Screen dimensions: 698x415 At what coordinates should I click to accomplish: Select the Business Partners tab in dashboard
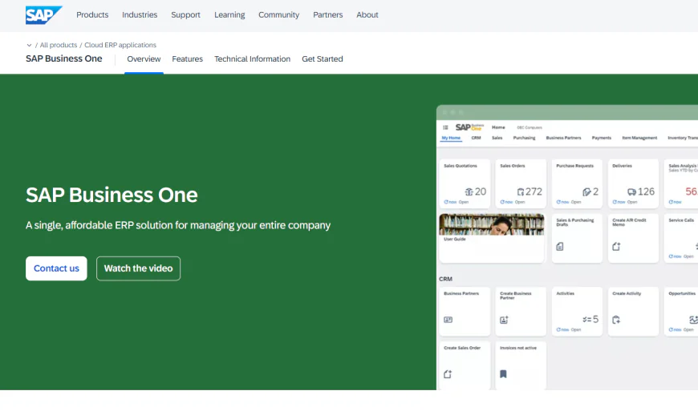point(563,138)
